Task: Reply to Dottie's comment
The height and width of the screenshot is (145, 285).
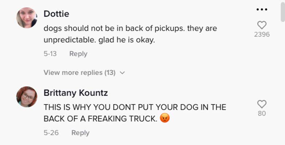Action: click(x=79, y=54)
